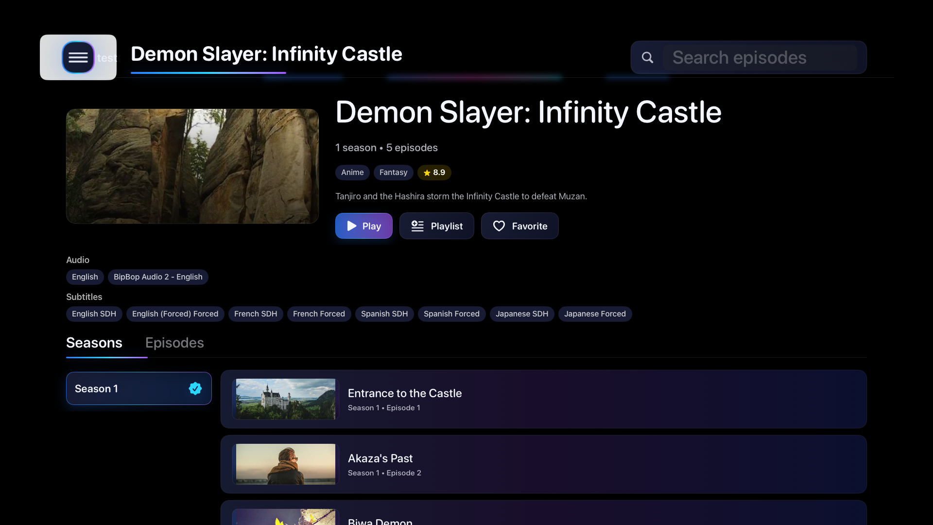This screenshot has height=525, width=933.
Task: Open the hamburger menu icon
Action: [x=78, y=57]
